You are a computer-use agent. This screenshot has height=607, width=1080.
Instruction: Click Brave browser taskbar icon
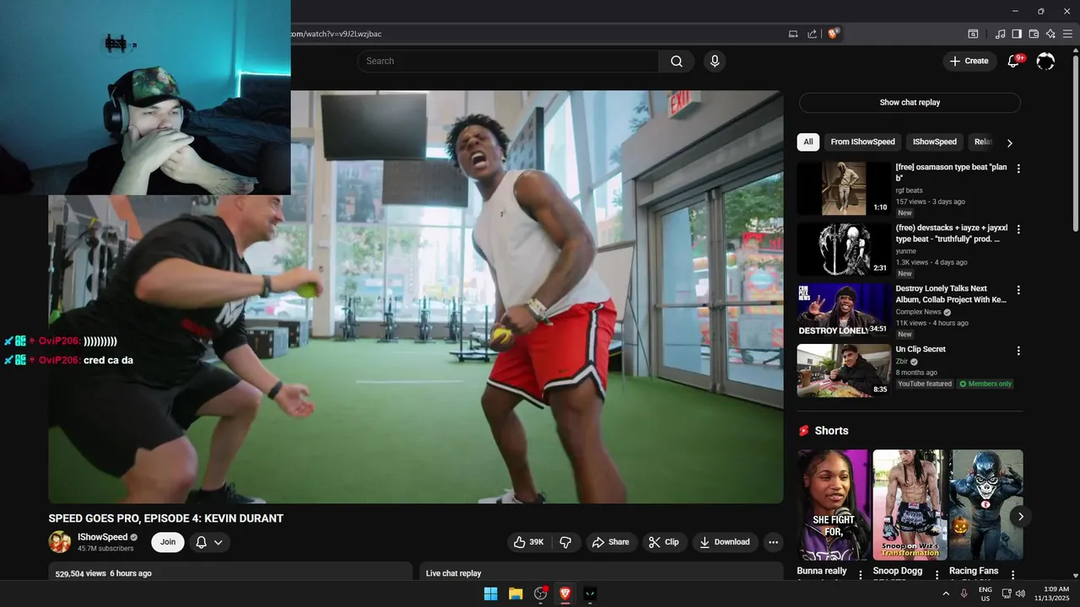click(565, 594)
